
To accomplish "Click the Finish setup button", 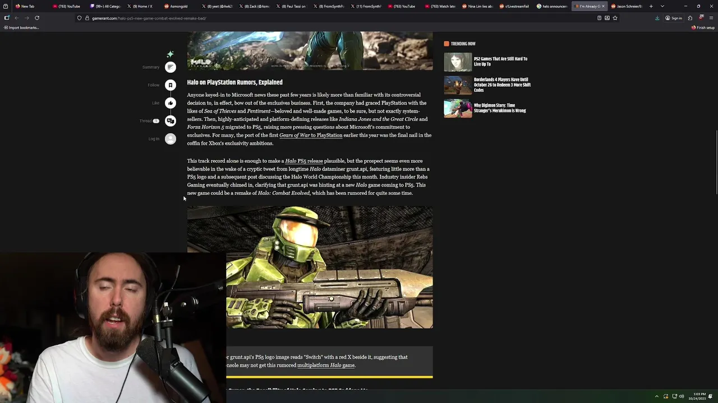I will (x=703, y=27).
